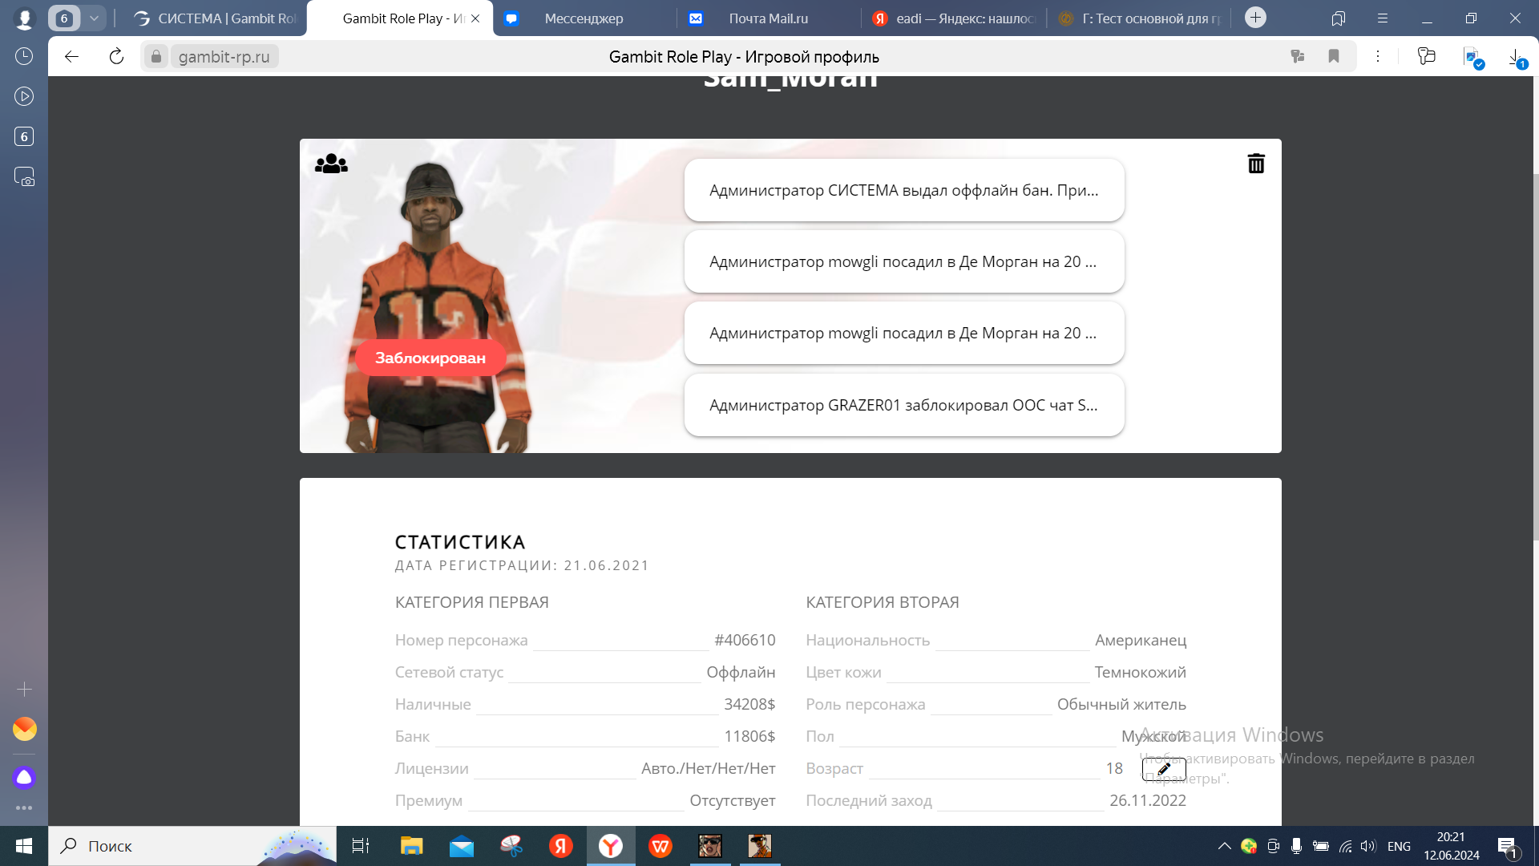The image size is (1539, 866).
Task: Expand the tab group dropdown chevron
Action: (94, 18)
